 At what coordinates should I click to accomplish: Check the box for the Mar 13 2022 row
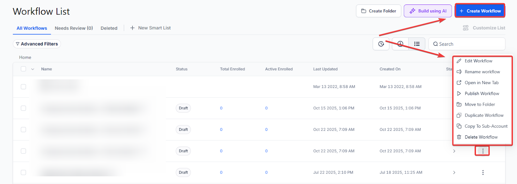[x=23, y=87]
